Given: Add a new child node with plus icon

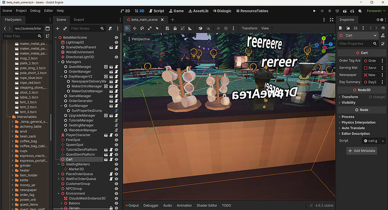Looking at the screenshot, I should 57,29.
